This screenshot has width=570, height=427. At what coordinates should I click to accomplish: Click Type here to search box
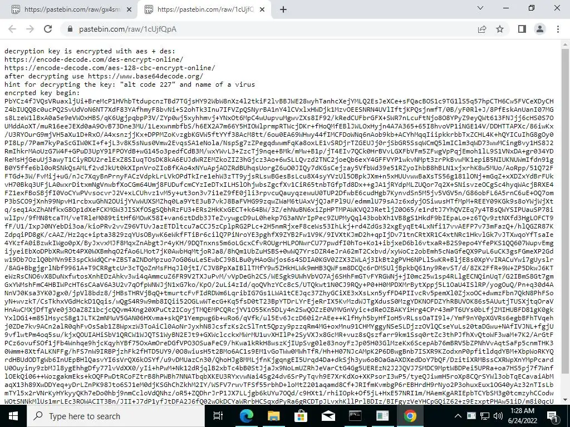[116, 416]
